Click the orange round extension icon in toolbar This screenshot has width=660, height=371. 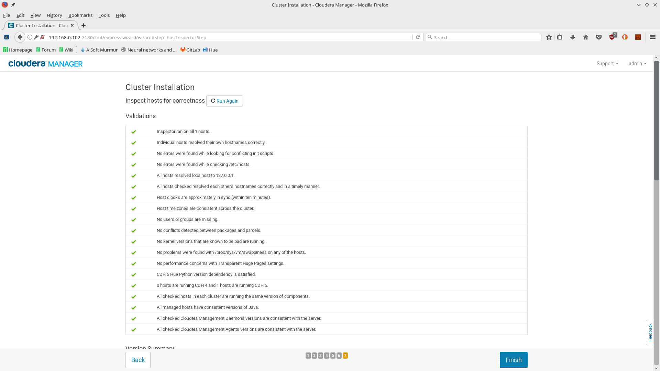pyautogui.click(x=625, y=37)
